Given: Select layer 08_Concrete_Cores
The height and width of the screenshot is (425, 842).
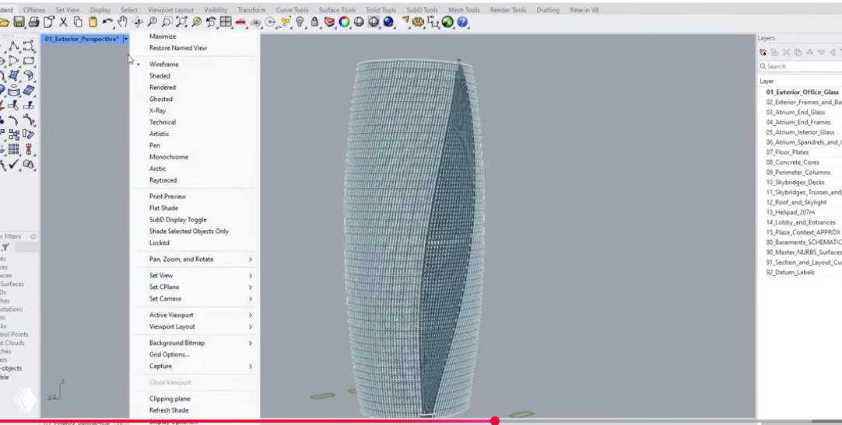Looking at the screenshot, I should [x=792, y=162].
